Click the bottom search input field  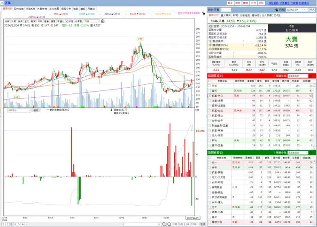pyautogui.click(x=141, y=224)
